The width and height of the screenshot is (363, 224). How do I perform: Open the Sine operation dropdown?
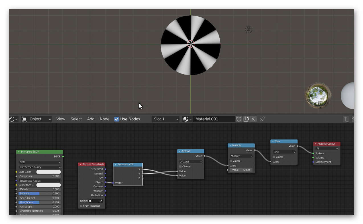tap(284, 152)
